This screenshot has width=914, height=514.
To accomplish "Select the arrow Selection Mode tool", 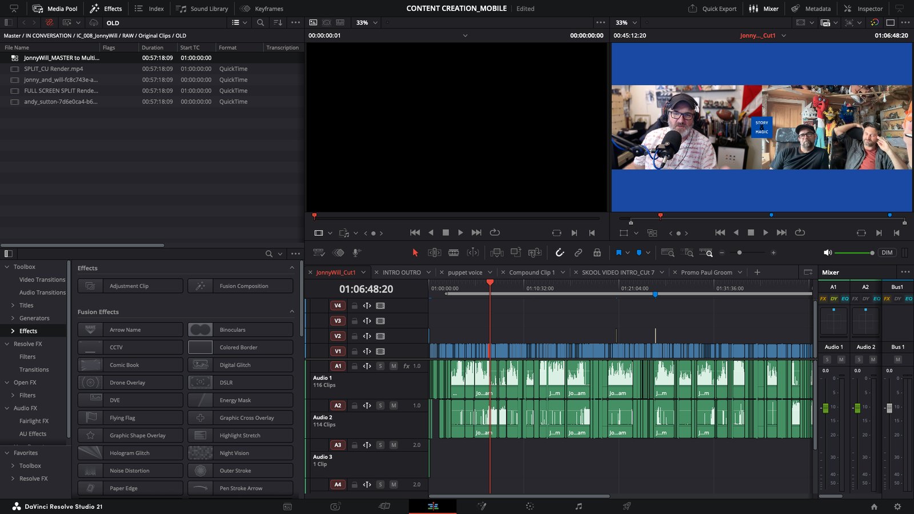I will click(x=415, y=252).
